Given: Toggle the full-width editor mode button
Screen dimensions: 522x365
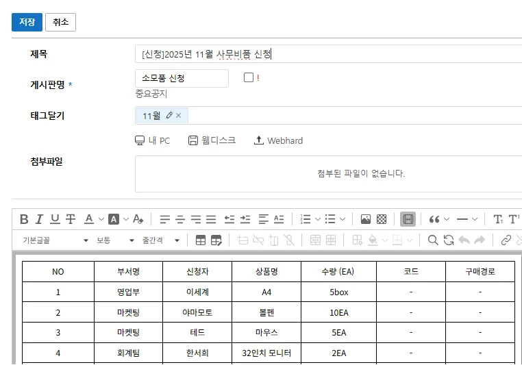Looking at the screenshot, I should pyautogui.click(x=408, y=219).
